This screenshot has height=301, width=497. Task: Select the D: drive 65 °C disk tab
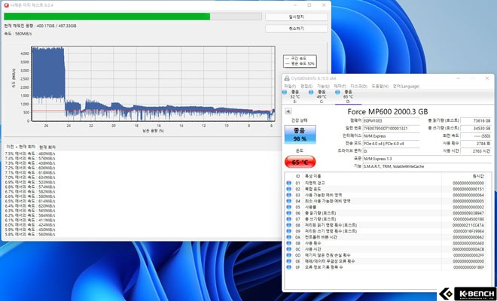[348, 96]
